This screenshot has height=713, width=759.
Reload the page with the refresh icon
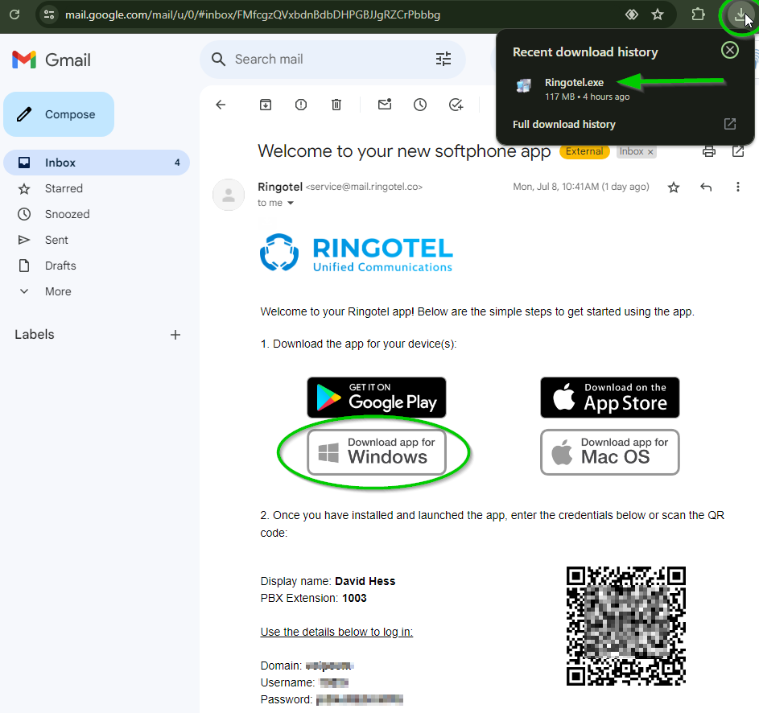(x=14, y=14)
